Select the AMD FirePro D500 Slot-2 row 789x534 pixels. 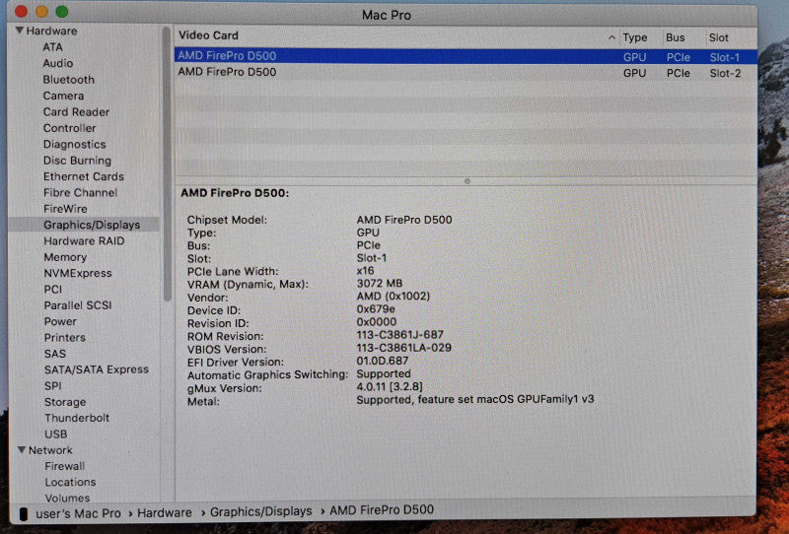(x=466, y=72)
